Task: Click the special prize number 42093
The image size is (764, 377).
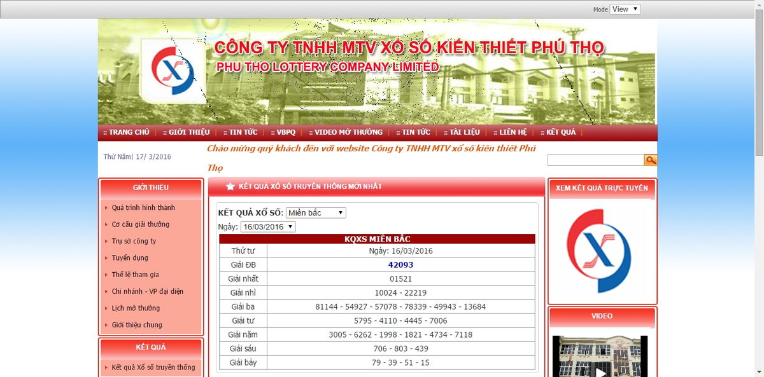Action: 401,264
